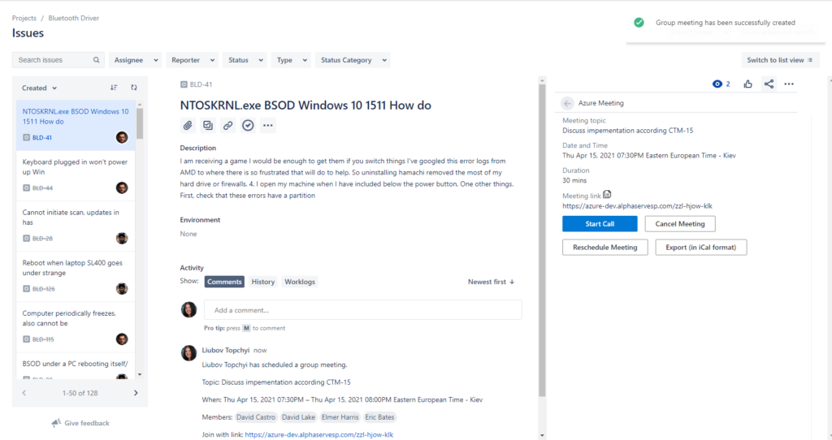Click the issue detail vertical scrollbar

542,240
